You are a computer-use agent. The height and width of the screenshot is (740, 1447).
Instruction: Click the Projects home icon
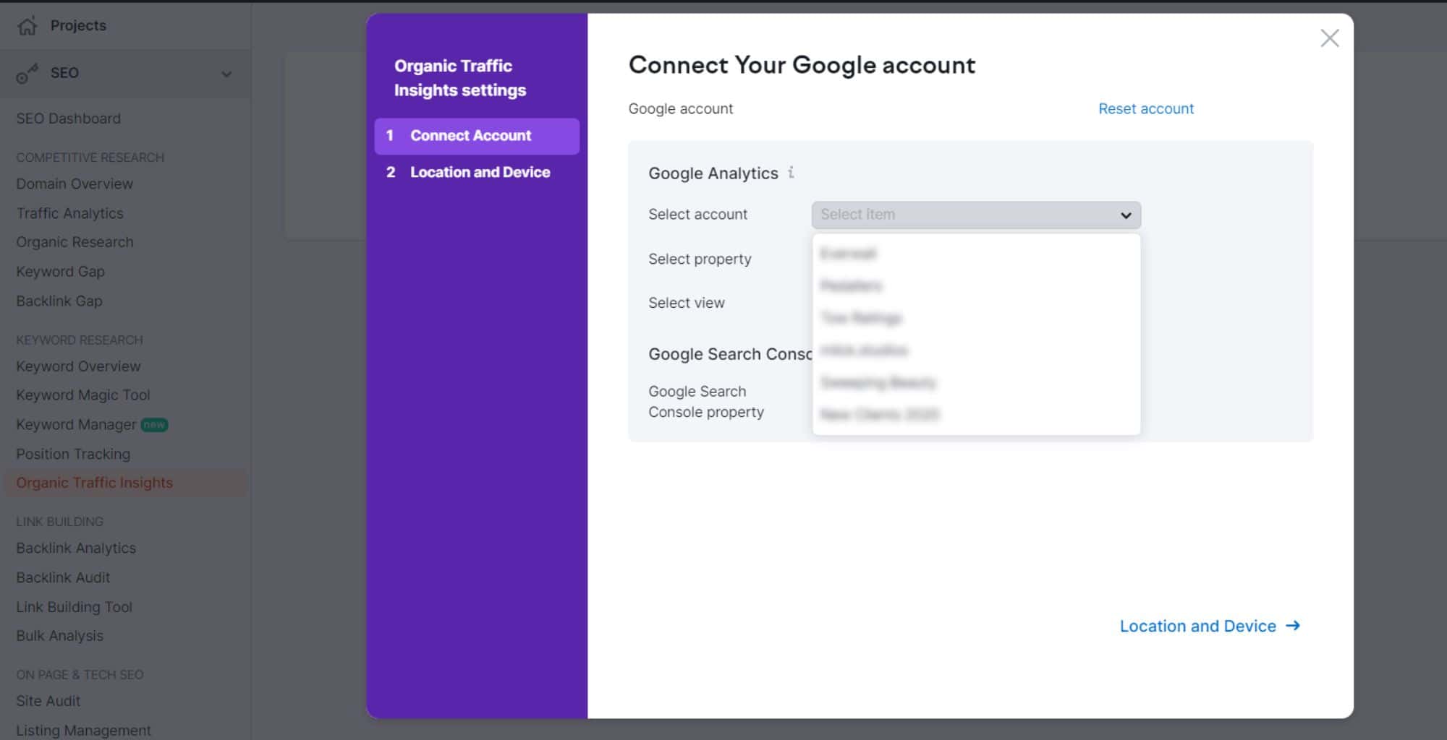click(27, 26)
